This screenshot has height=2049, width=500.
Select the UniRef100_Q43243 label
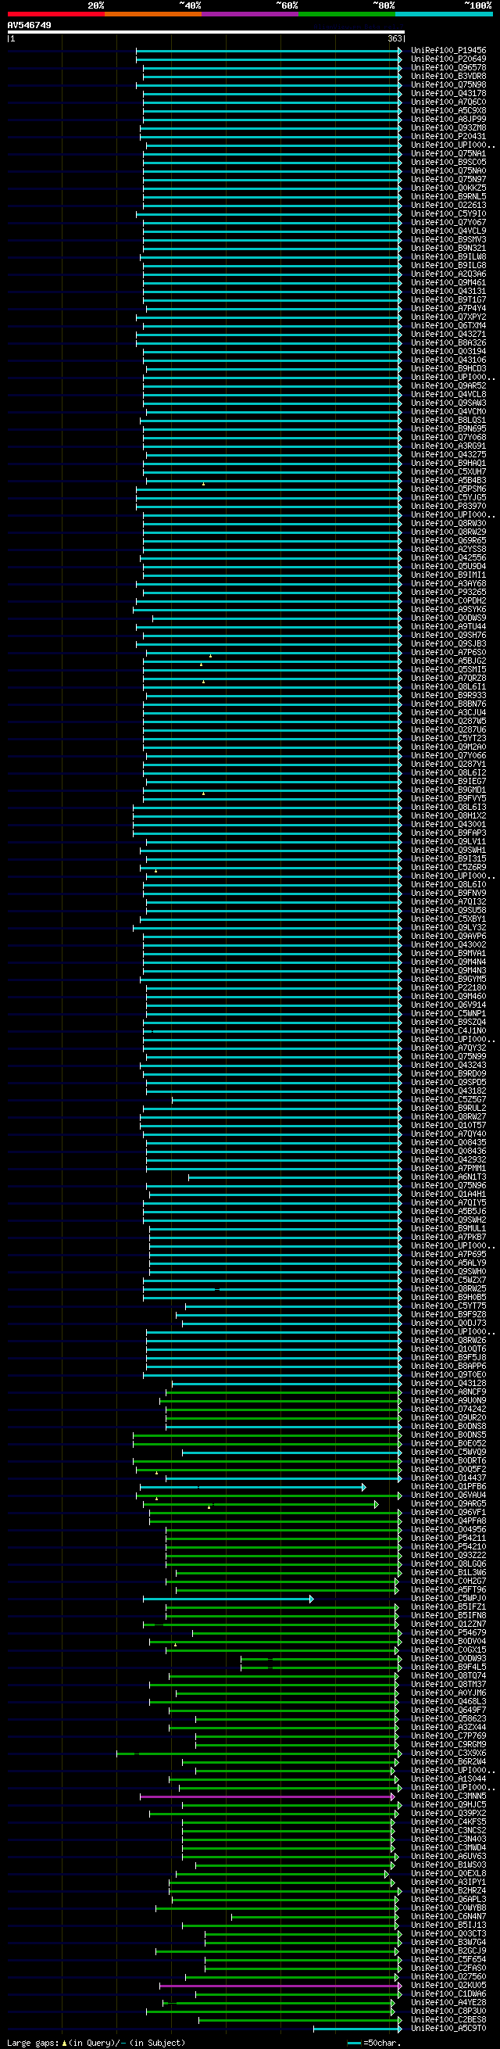point(448,1066)
